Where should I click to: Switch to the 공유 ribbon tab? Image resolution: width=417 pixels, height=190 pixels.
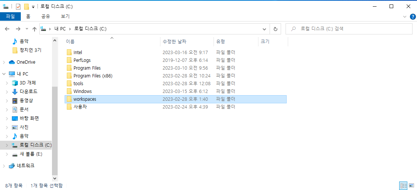pyautogui.click(x=45, y=16)
